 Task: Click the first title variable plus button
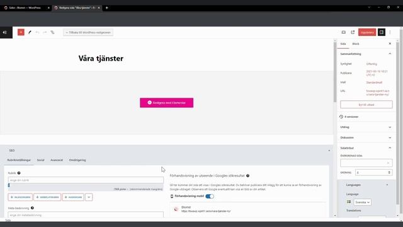coord(20,197)
